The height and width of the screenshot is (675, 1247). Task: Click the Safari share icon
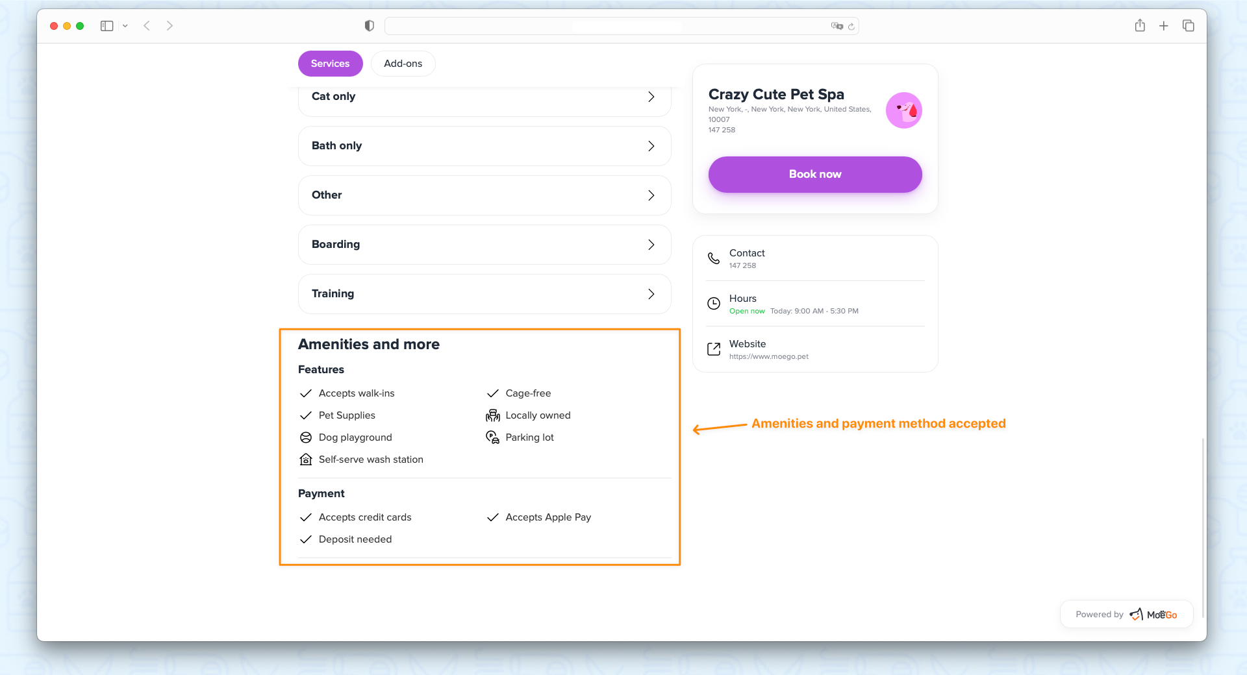tap(1140, 25)
